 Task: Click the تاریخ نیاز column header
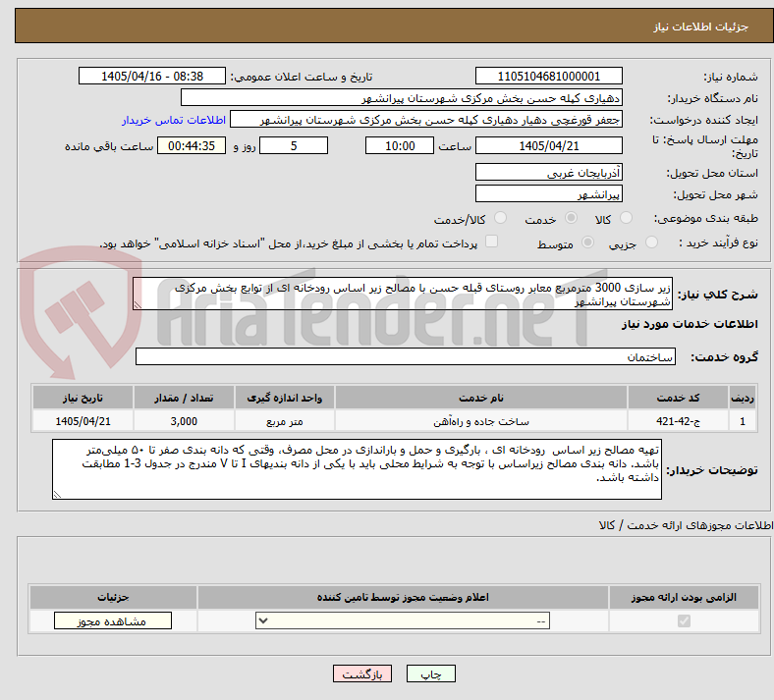83,398
